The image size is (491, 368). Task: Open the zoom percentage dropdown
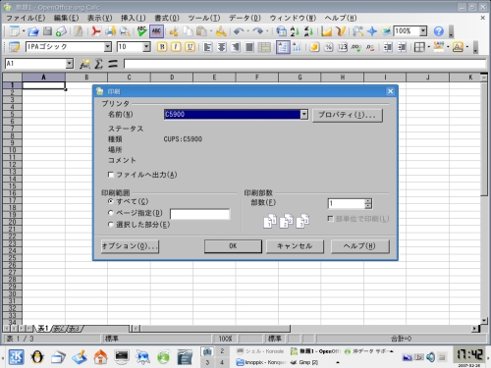pos(423,31)
